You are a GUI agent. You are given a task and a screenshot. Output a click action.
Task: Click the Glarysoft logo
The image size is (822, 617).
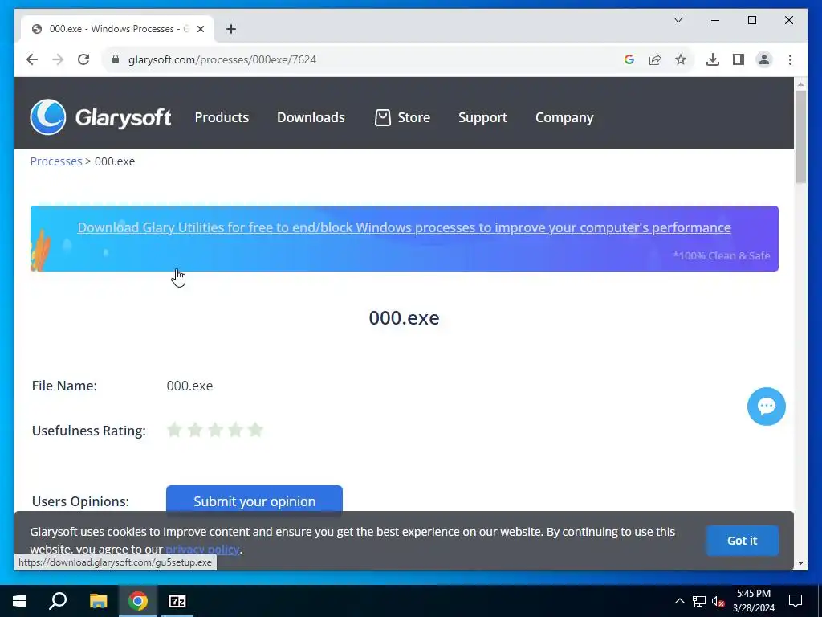(100, 117)
